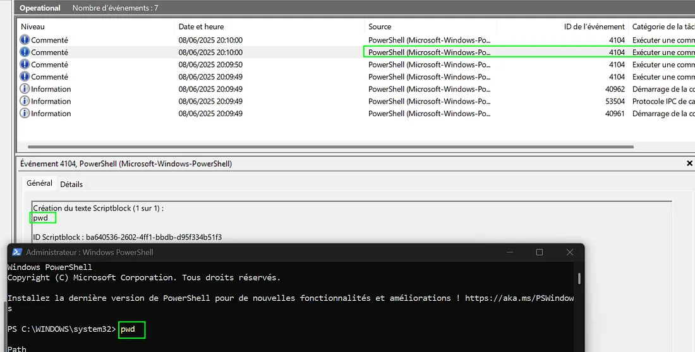Click the Information icon for event ID 40961
695x352 pixels.
click(25, 114)
